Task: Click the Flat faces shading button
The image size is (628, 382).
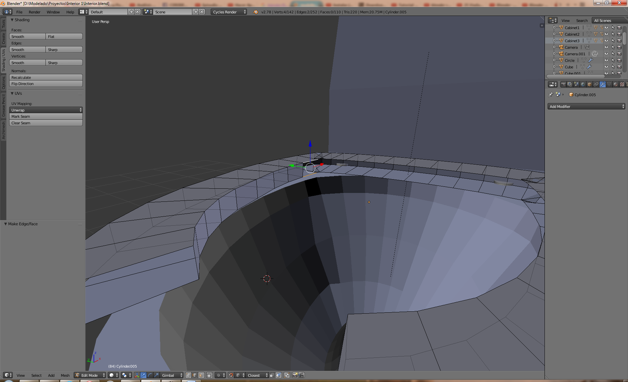Action: 64,36
